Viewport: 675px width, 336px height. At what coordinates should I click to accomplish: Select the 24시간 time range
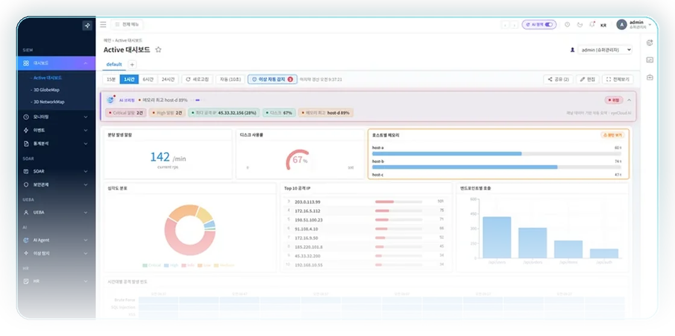click(x=168, y=79)
